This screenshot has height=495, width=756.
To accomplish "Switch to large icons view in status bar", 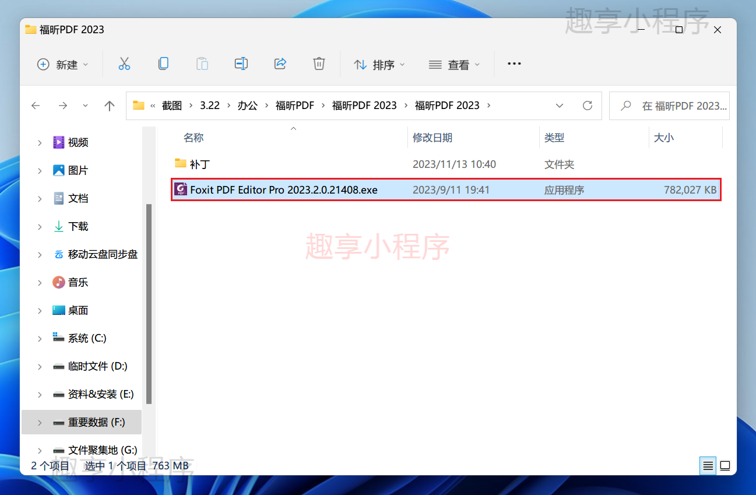I will 725,466.
